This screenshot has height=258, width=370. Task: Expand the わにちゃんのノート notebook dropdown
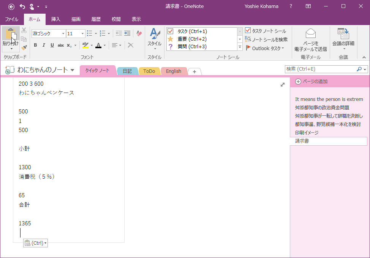coord(73,70)
